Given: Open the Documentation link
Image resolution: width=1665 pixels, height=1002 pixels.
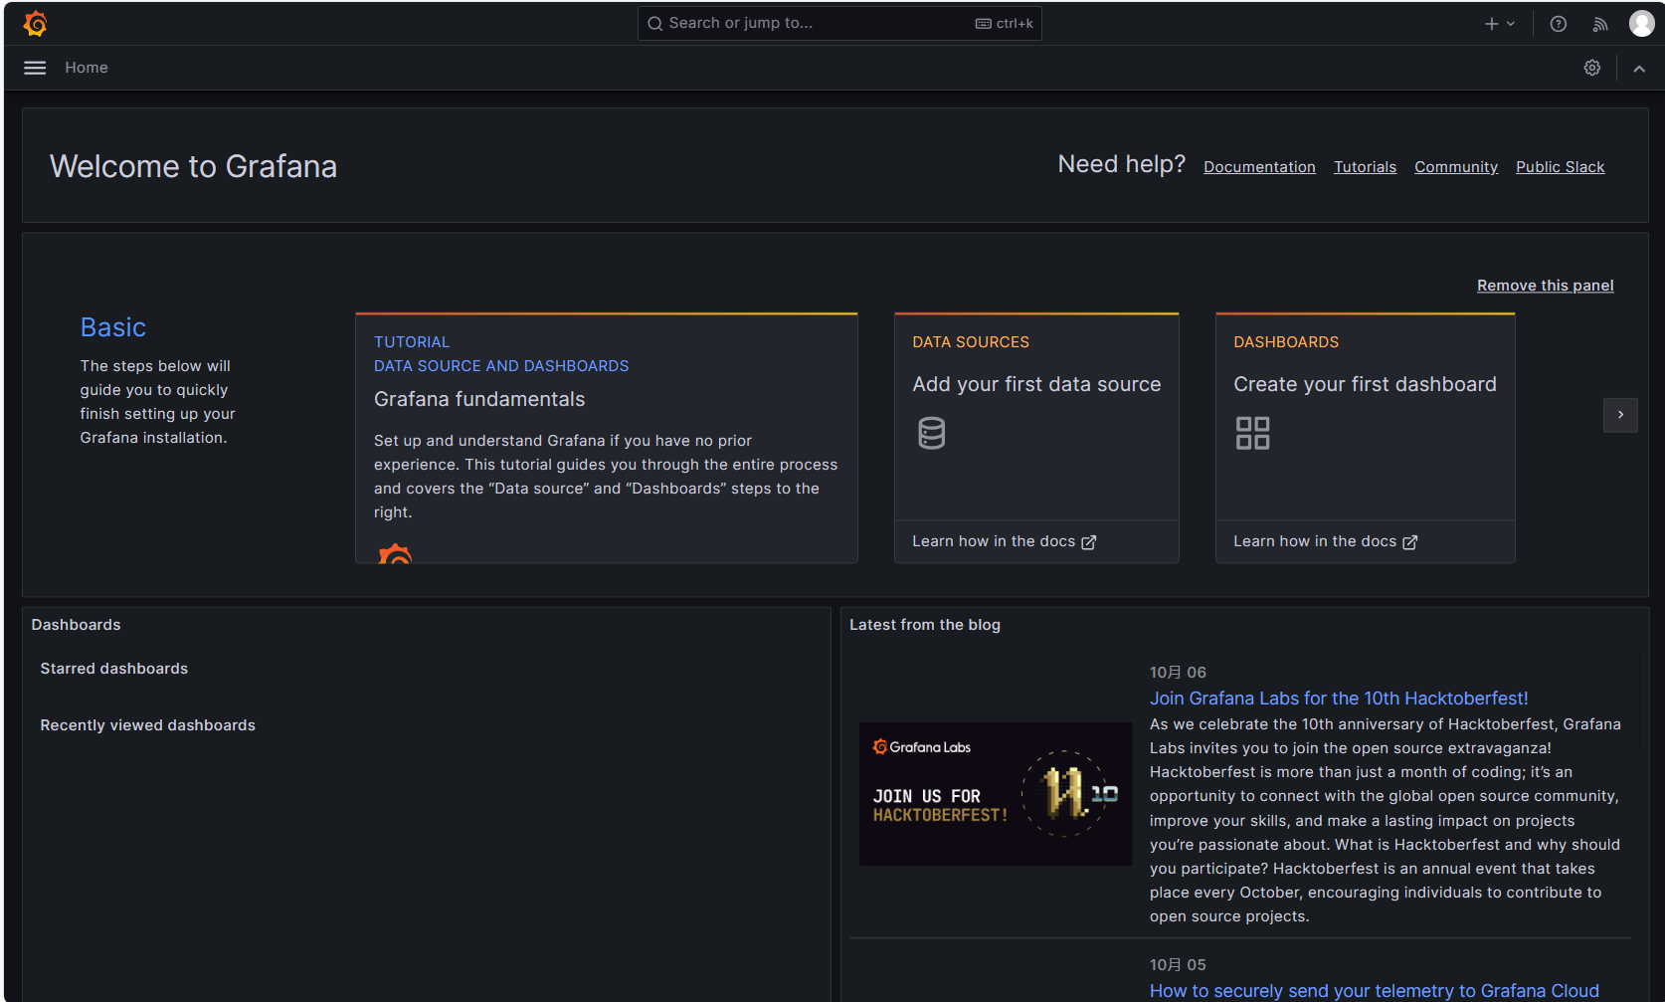Looking at the screenshot, I should tap(1259, 167).
